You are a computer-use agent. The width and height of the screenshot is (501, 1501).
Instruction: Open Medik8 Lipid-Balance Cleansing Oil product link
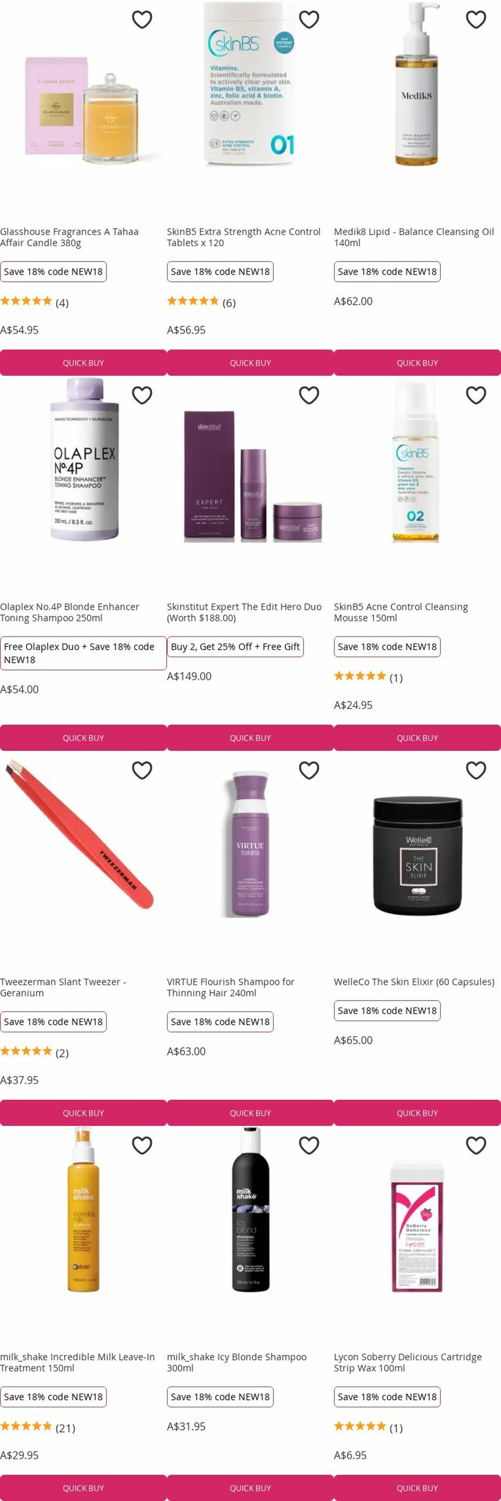pos(413,237)
